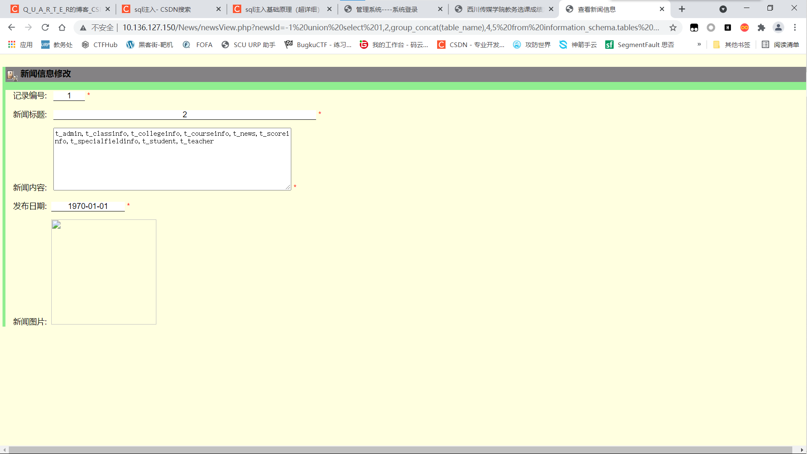Click the black H extension icon

coord(728,27)
